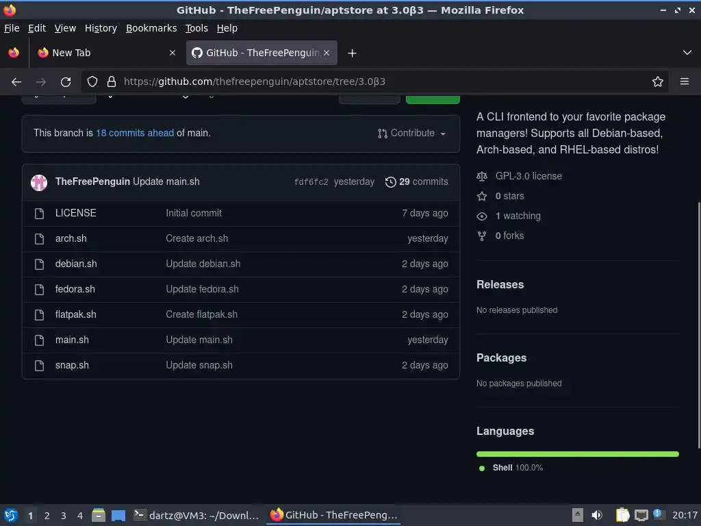
Task: Open the Edit menu
Action: (x=37, y=28)
